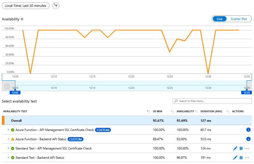Edit the Standard Test - Backend API Status
Screen dimensions: 254x164
[x=235, y=157]
